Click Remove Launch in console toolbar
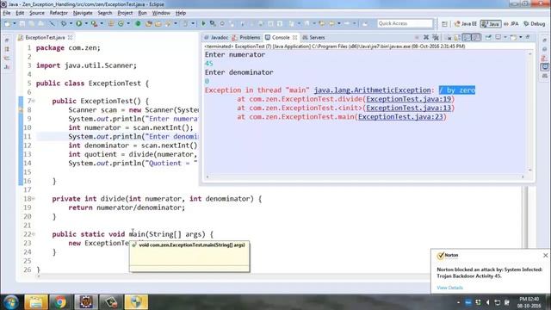Image resolution: width=551 pixels, height=310 pixels. click(x=426, y=37)
